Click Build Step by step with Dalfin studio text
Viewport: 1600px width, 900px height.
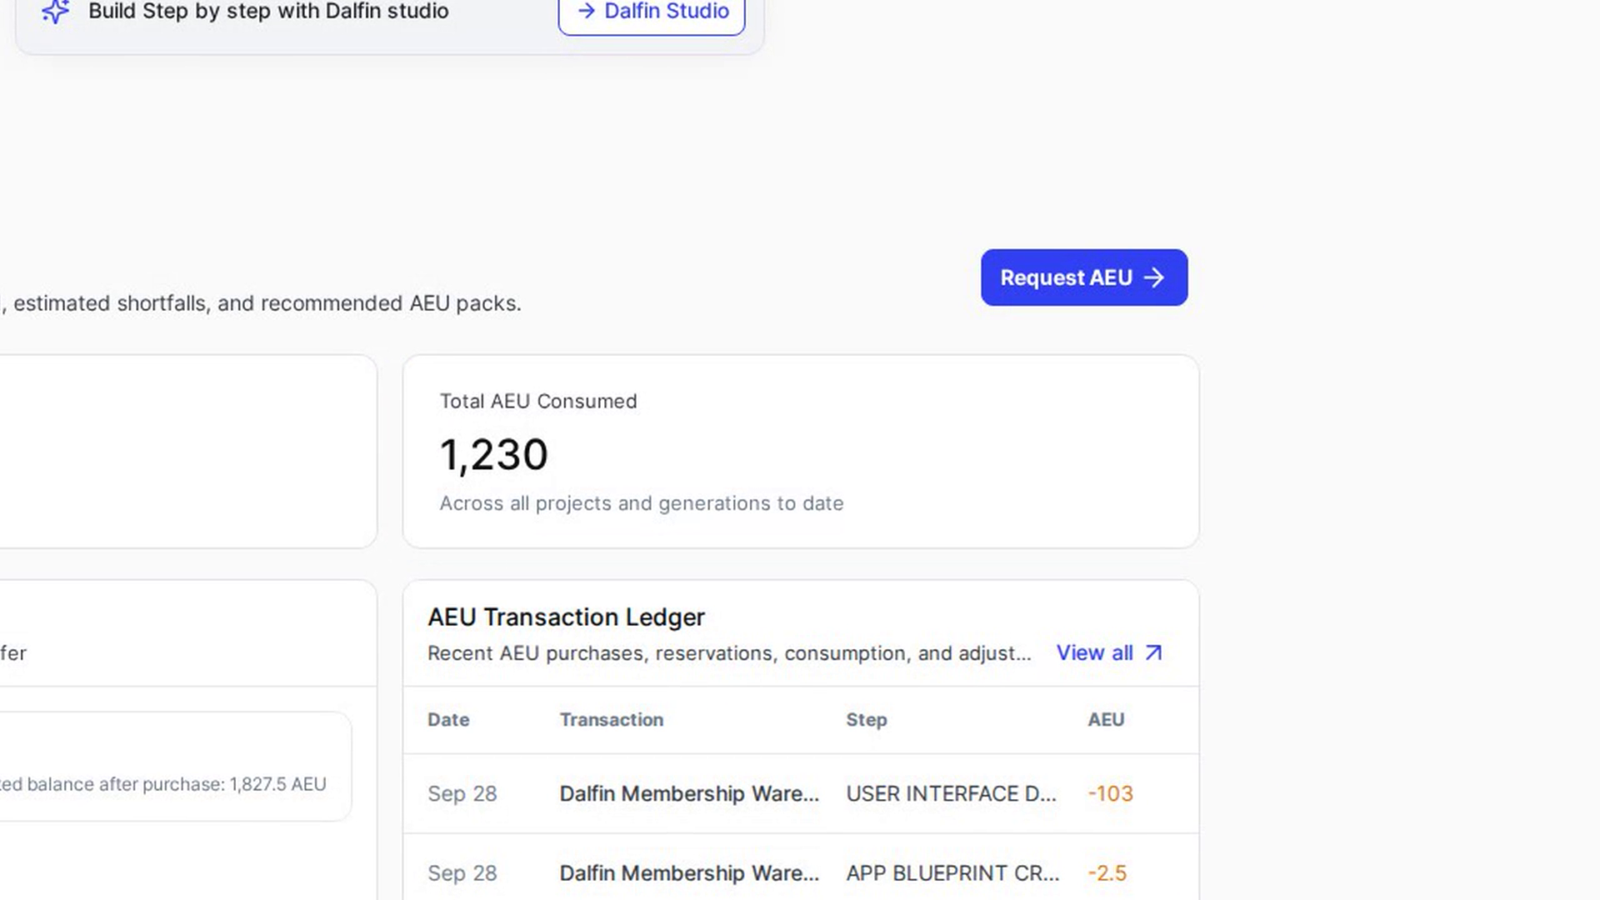click(x=268, y=11)
